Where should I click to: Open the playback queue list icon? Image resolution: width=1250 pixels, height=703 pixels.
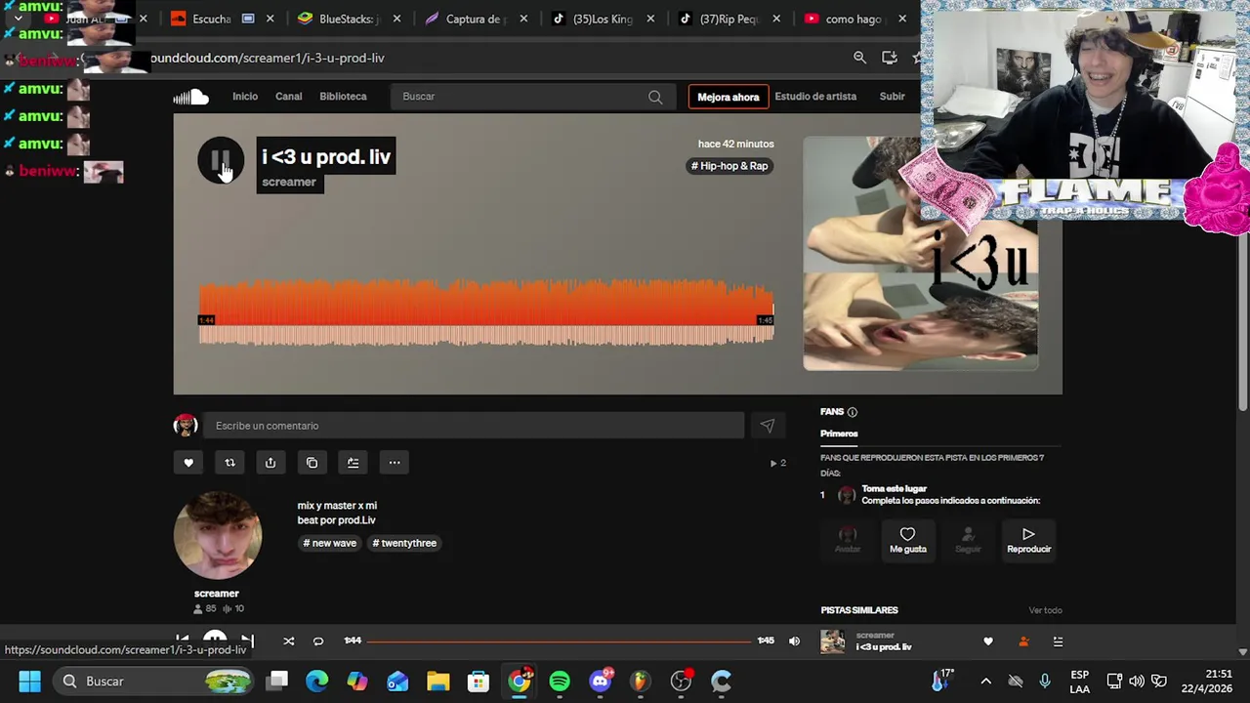(1058, 641)
